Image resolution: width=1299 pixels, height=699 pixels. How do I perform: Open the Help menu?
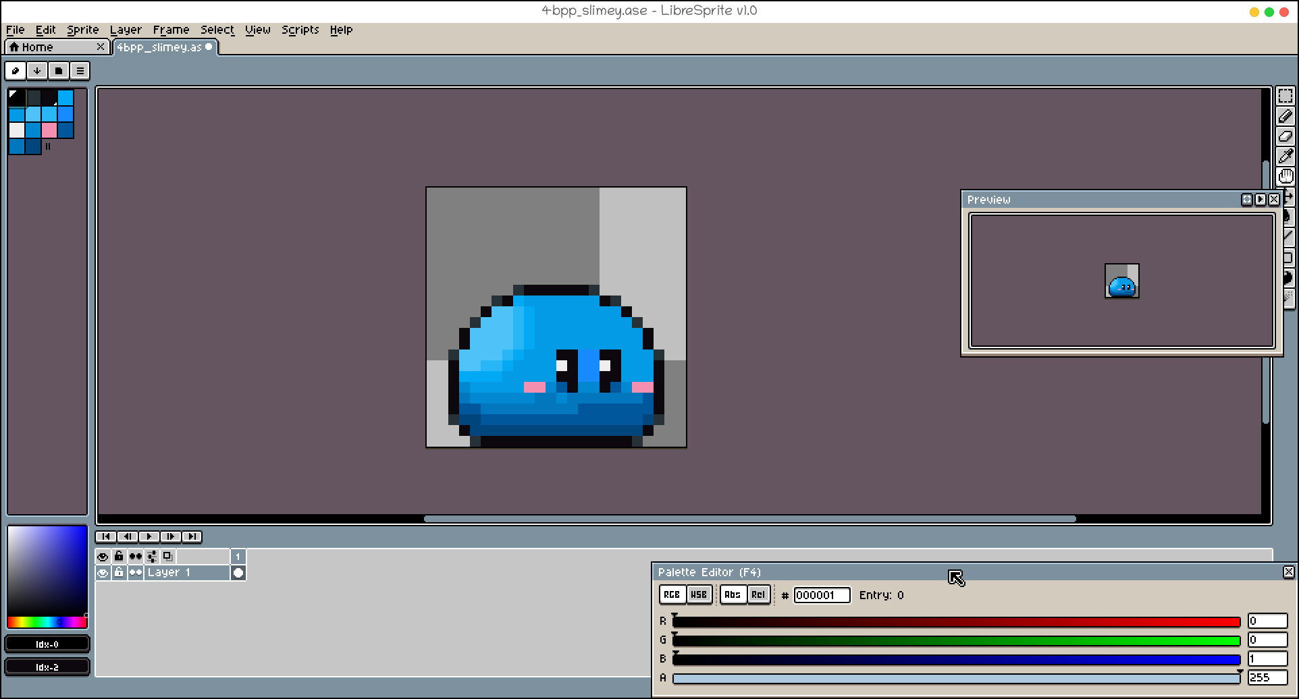(x=341, y=30)
